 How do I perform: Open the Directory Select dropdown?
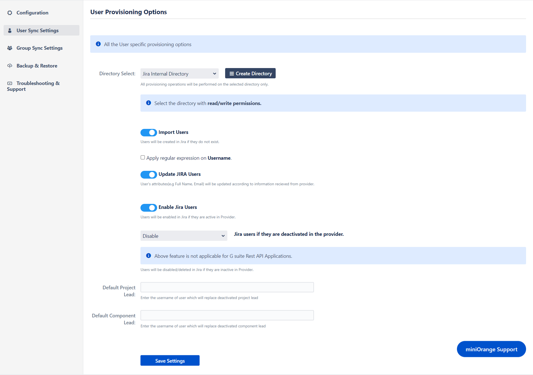(x=179, y=73)
